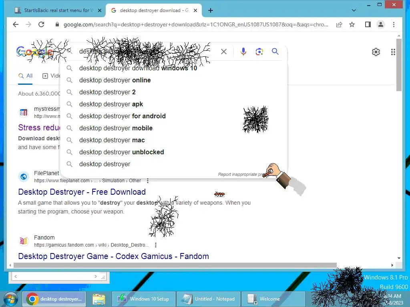410x307 pixels.
Task: Click the FilePlanet site globe icon
Action: coord(24,177)
